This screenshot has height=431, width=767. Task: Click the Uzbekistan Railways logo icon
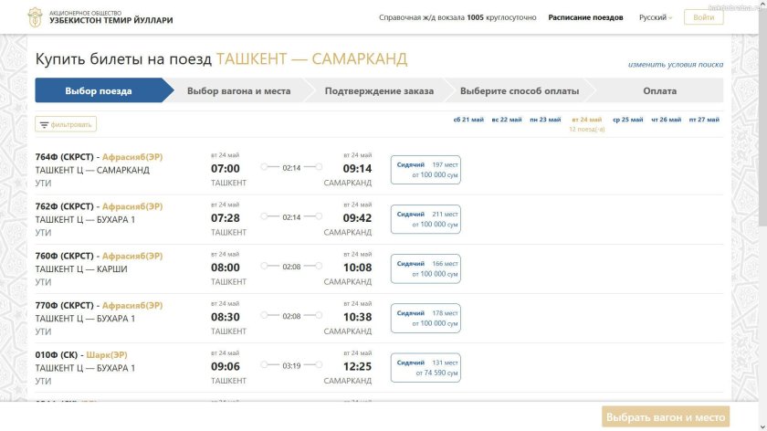[x=35, y=17]
